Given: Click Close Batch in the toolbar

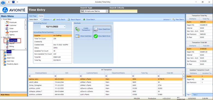Looking at the screenshot, I should 89,20.
